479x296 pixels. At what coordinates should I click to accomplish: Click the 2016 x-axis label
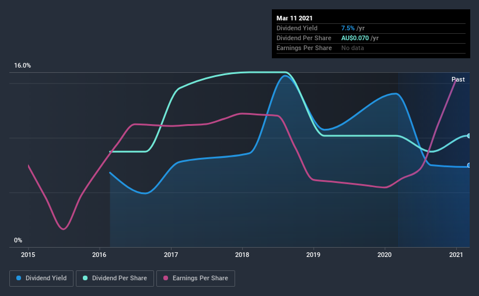click(99, 255)
